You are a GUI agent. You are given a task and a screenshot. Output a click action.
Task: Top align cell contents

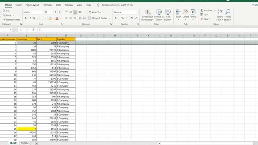[x=67, y=12]
